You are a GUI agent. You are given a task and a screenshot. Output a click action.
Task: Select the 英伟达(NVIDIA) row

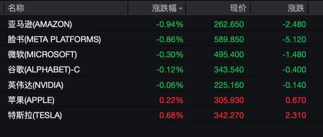[x=161, y=85]
